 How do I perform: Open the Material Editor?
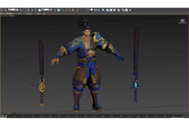[x=119, y=10]
